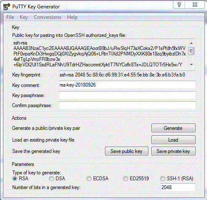Image resolution: width=207 pixels, height=200 pixels.
Task: Load an existing private key file
Action: 173,140
